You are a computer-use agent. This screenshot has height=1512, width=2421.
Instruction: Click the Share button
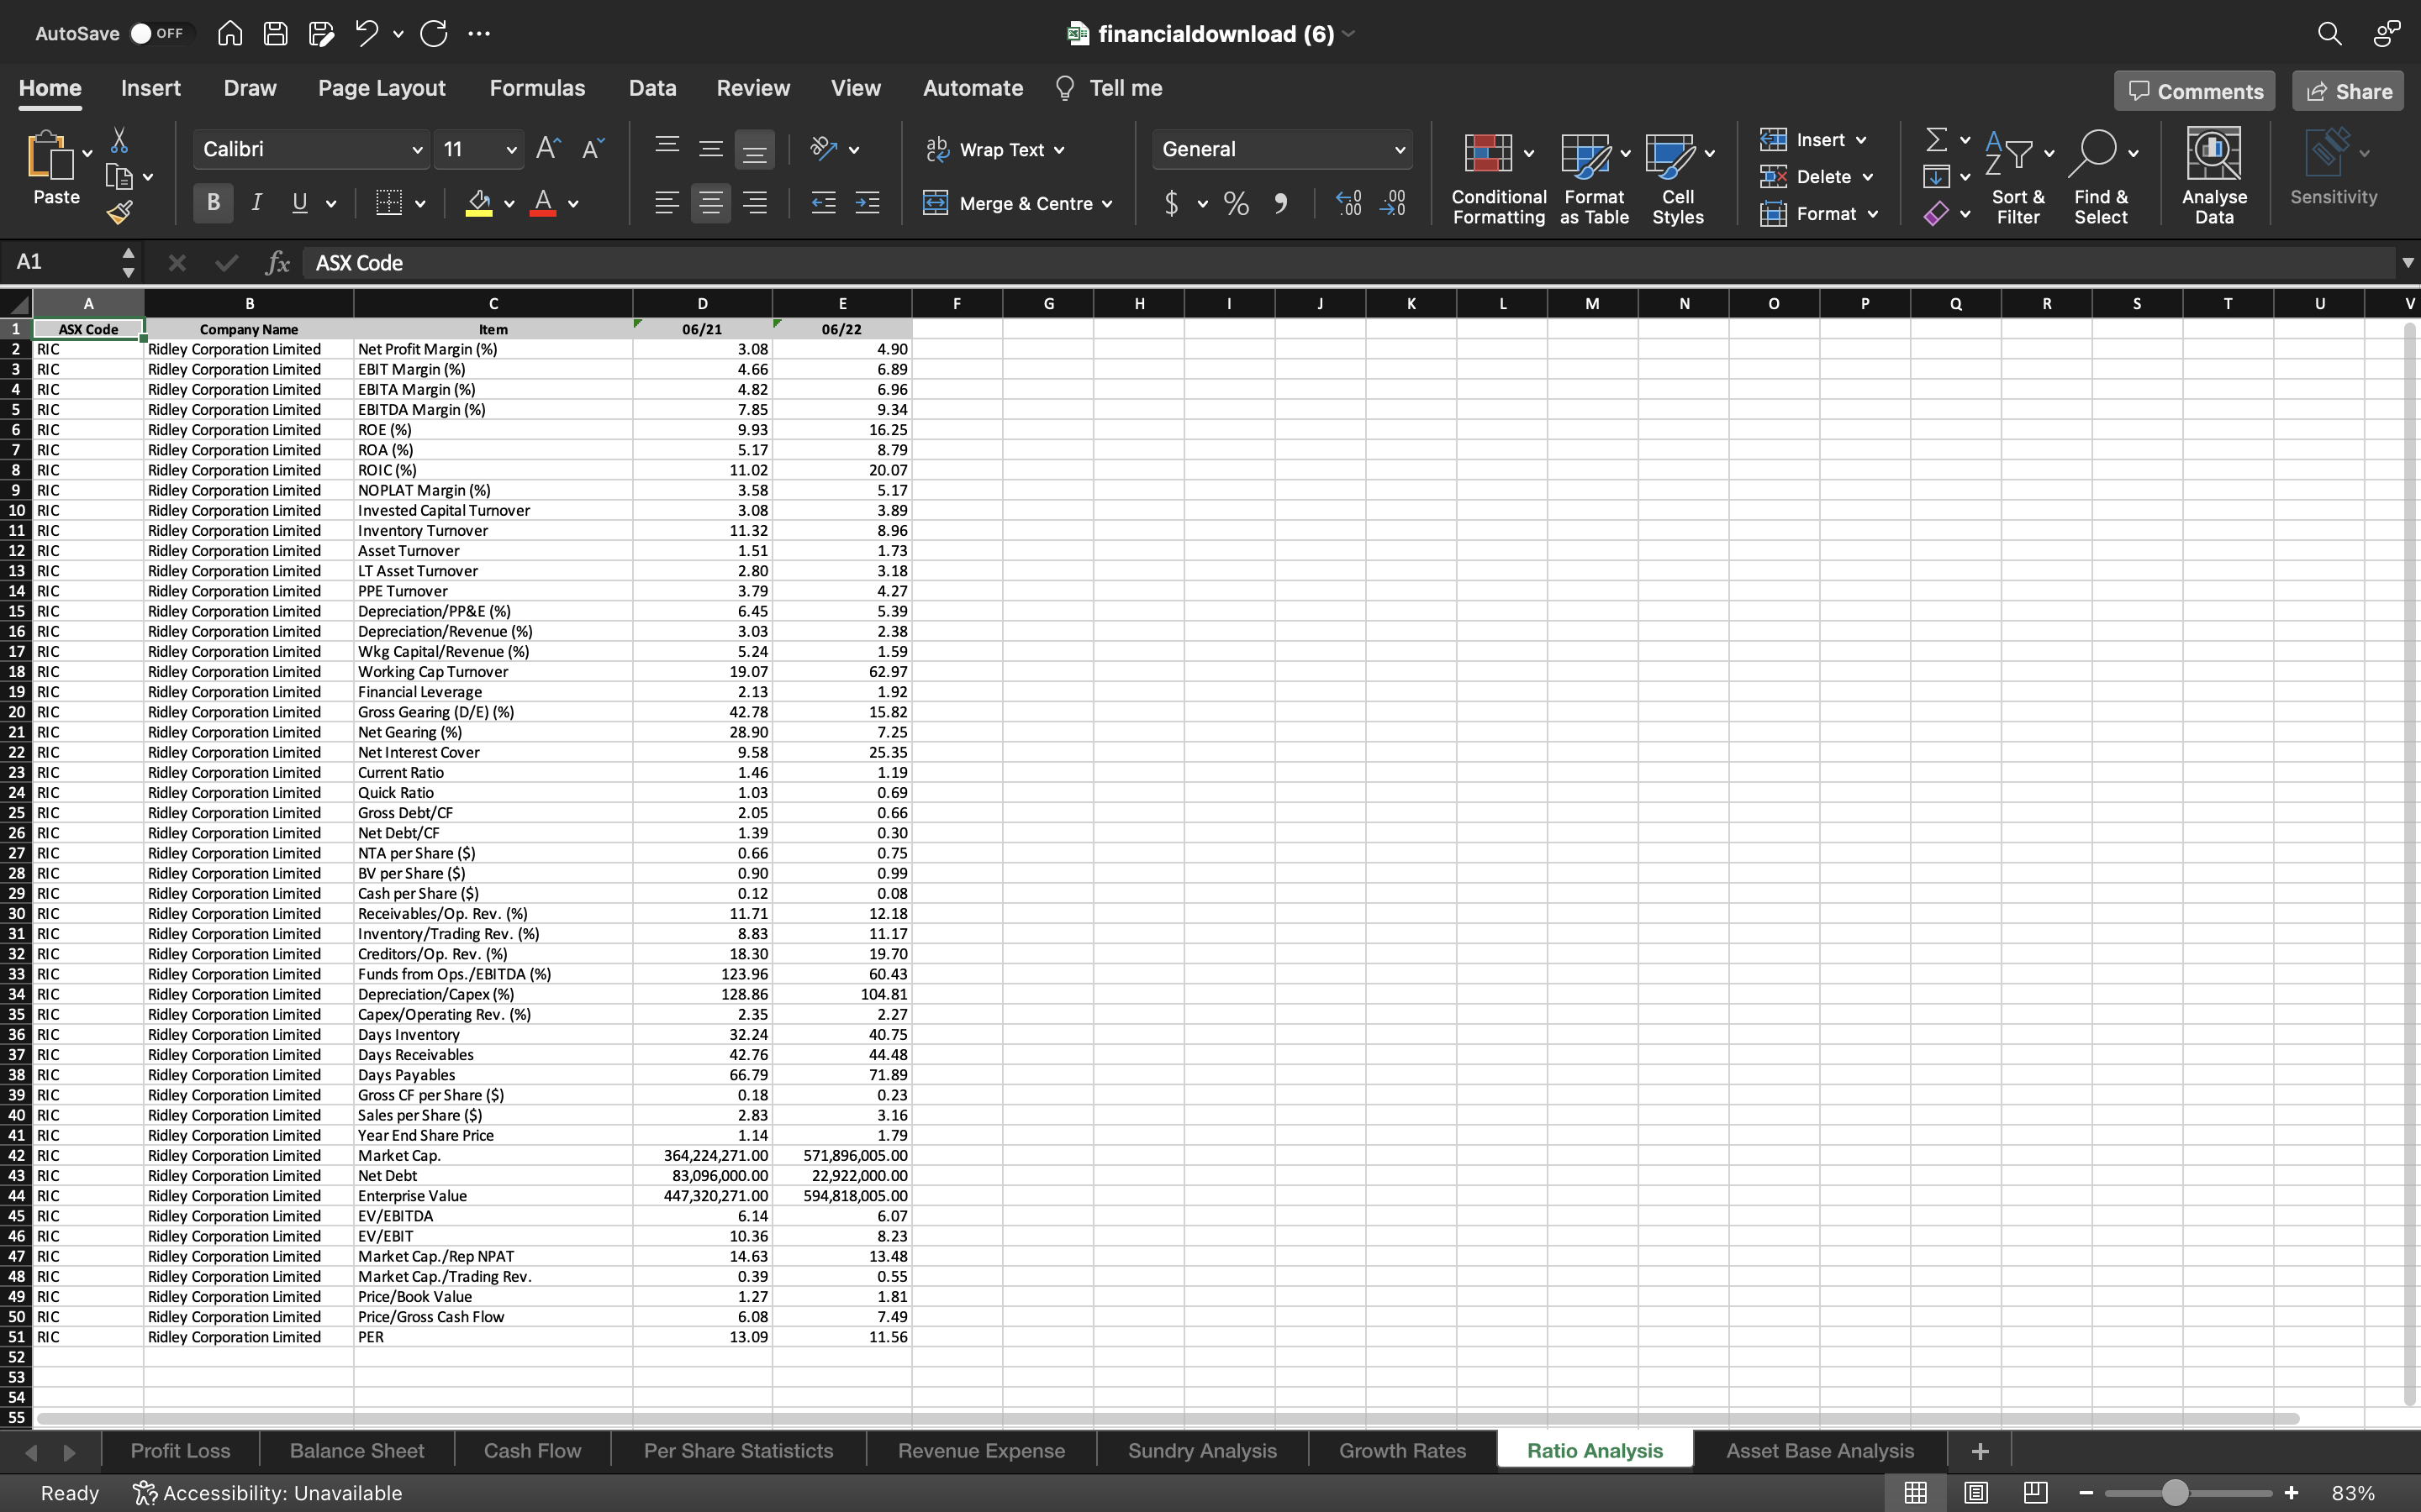(x=2348, y=91)
